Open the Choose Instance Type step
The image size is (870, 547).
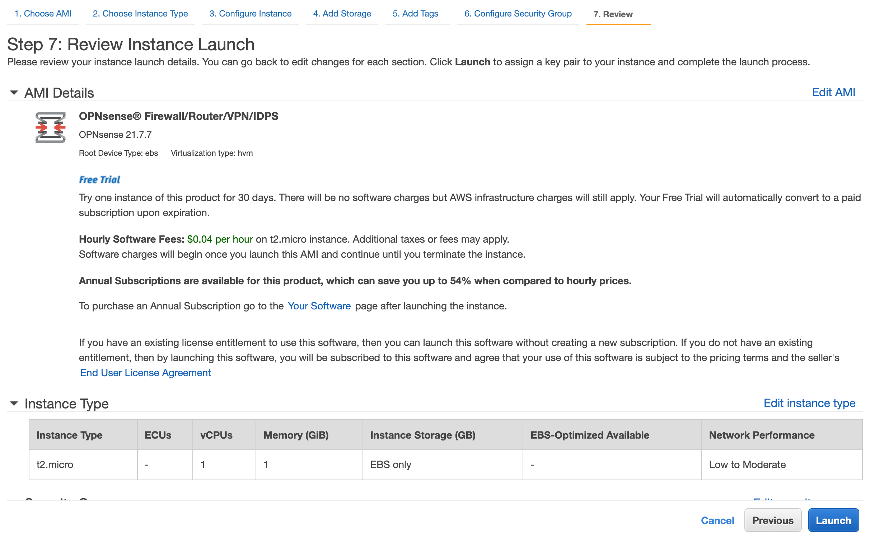click(x=140, y=14)
